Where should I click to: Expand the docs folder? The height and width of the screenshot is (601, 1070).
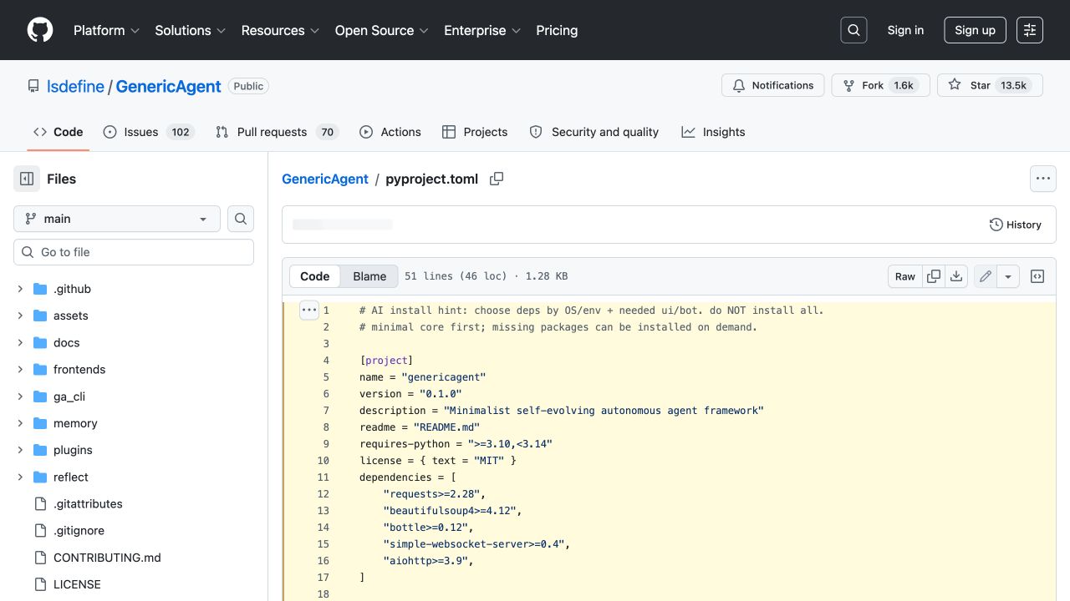[20, 342]
